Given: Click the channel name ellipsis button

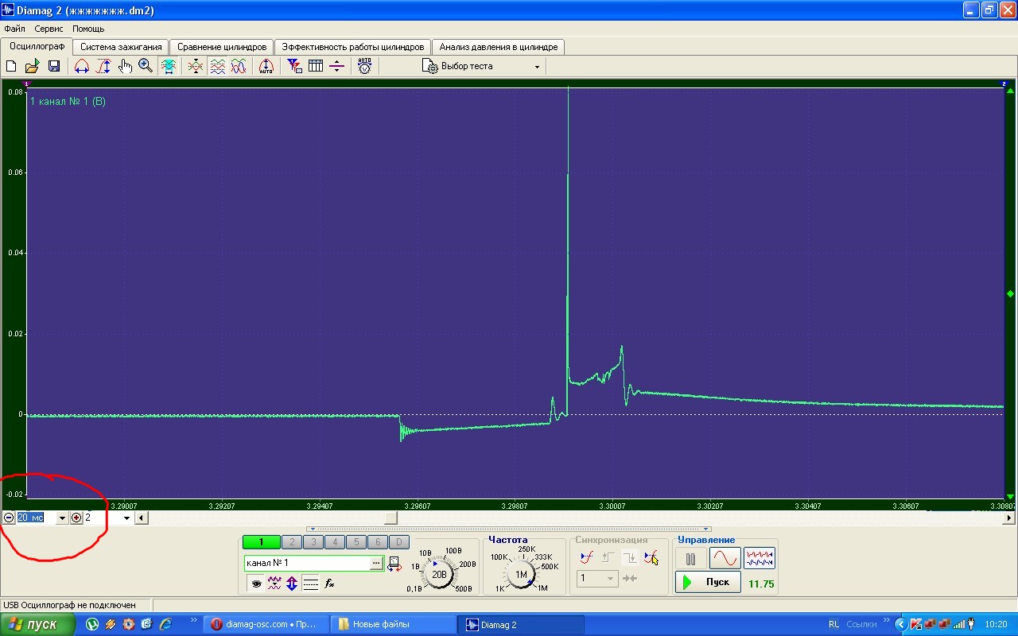Looking at the screenshot, I should (377, 563).
